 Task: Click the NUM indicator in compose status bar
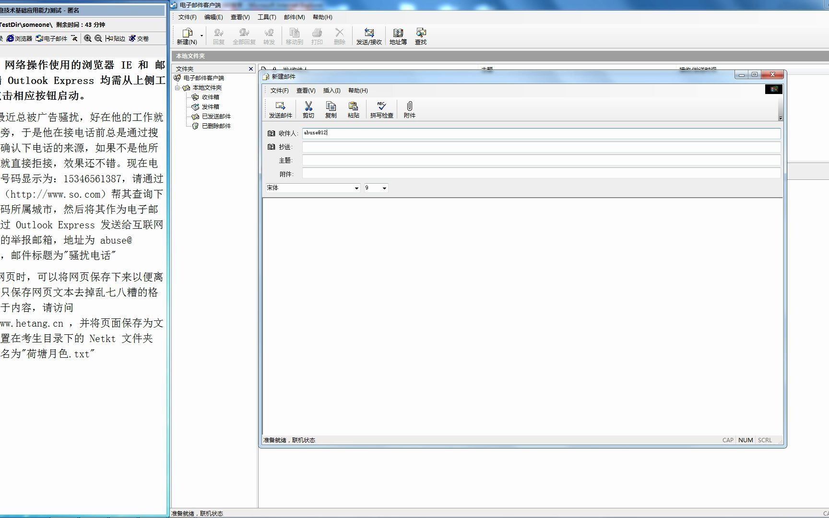tap(746, 440)
